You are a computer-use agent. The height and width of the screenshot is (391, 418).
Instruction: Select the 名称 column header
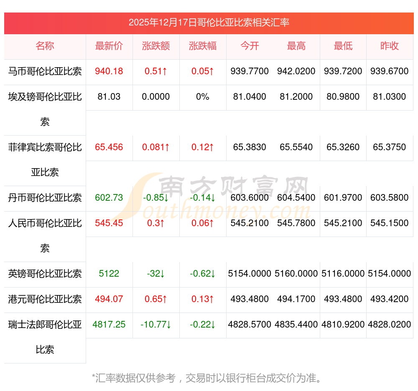point(45,46)
